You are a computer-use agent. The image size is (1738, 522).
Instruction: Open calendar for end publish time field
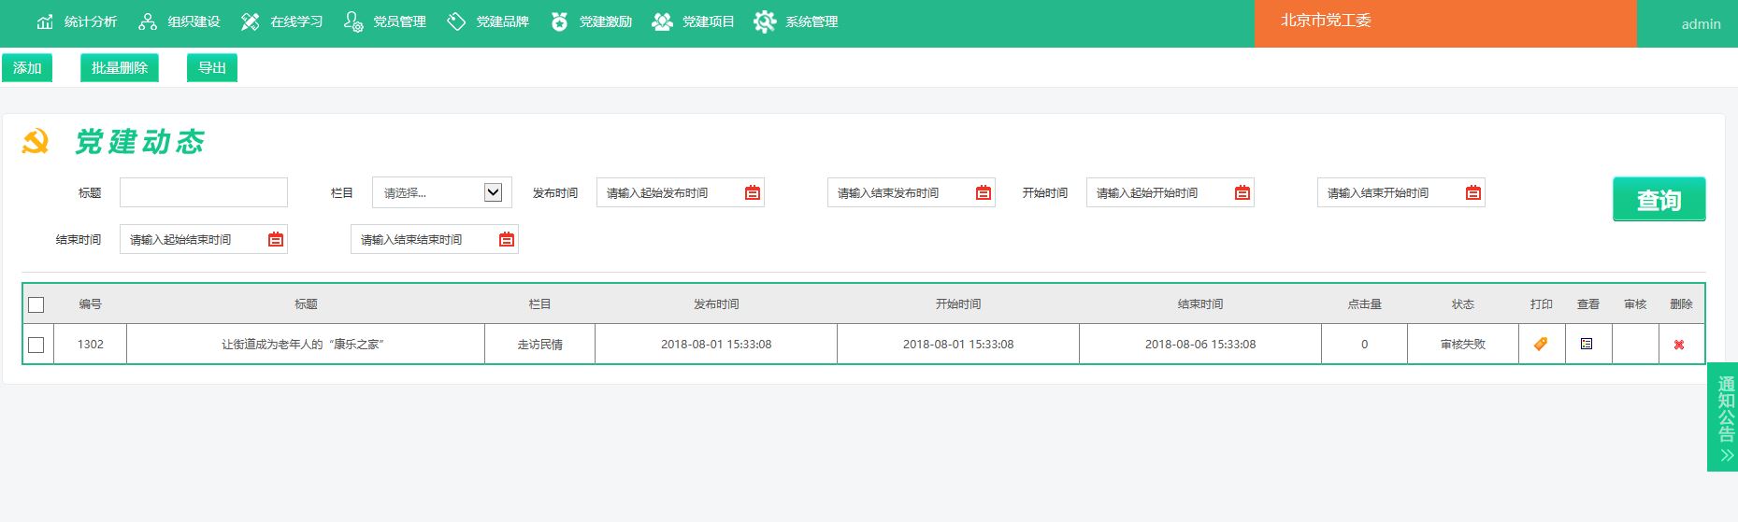[x=984, y=193]
